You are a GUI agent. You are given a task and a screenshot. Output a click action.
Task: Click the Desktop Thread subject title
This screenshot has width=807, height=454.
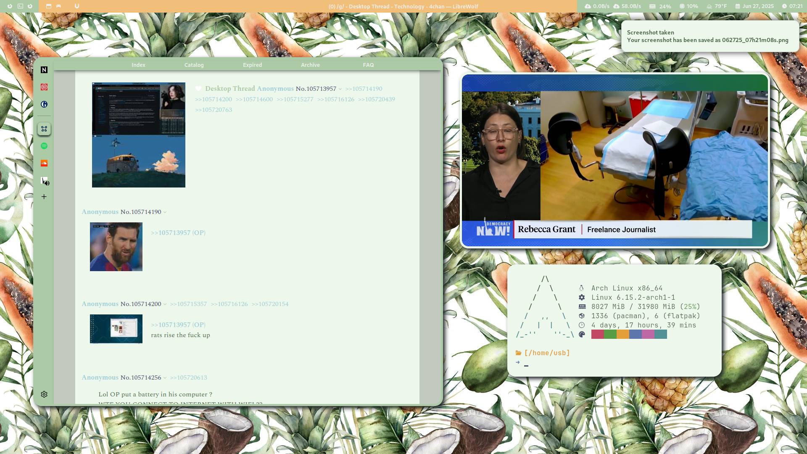point(230,88)
